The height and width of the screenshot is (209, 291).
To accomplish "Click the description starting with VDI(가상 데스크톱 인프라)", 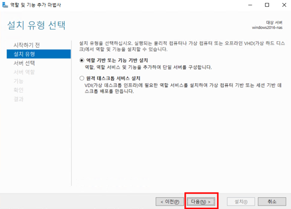I will [x=183, y=88].
